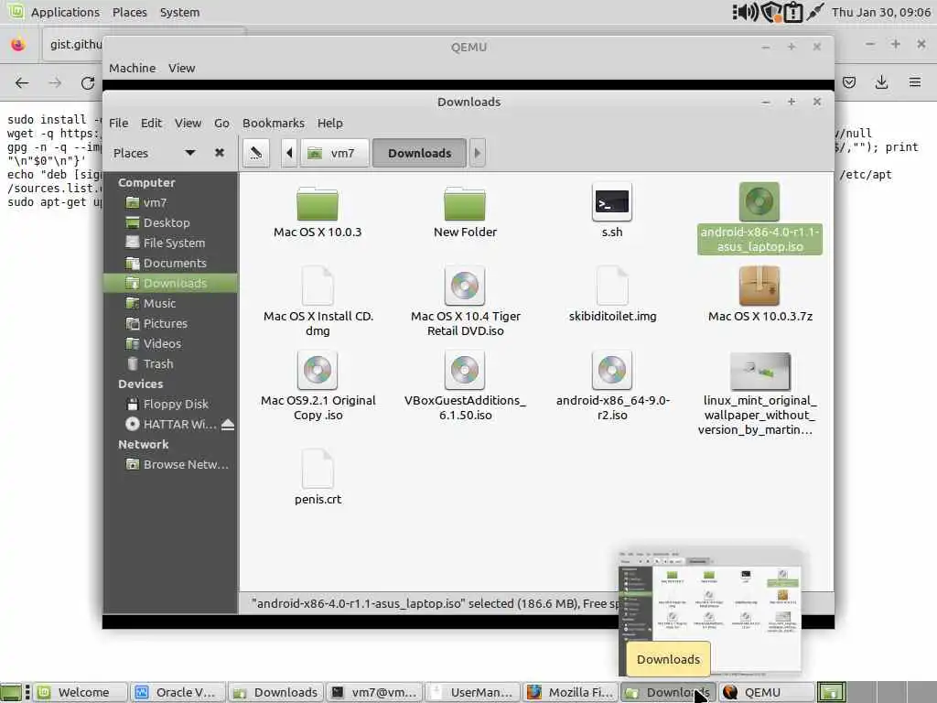Open the Applications menu in top panel
This screenshot has width=937, height=703.
(65, 12)
